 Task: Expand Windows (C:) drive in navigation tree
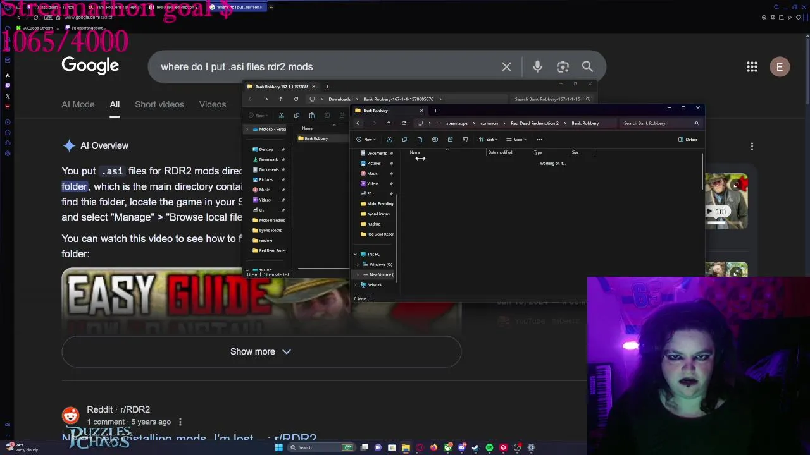[358, 264]
